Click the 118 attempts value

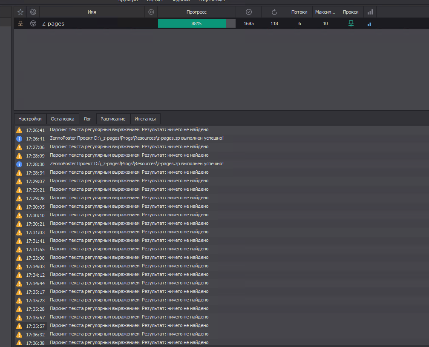point(274,23)
